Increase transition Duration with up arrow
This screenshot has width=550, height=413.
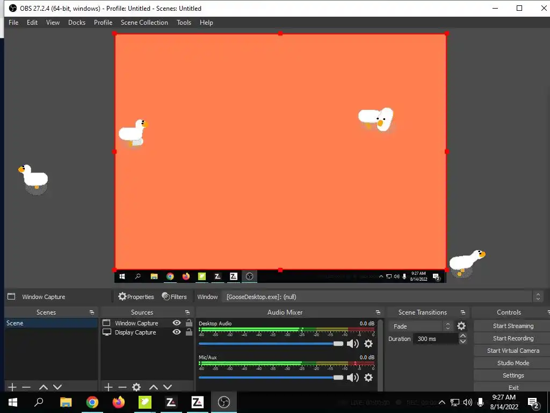tap(462, 336)
